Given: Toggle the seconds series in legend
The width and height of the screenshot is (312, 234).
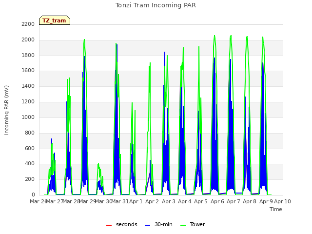Looking at the screenshot, I should click(122, 224).
